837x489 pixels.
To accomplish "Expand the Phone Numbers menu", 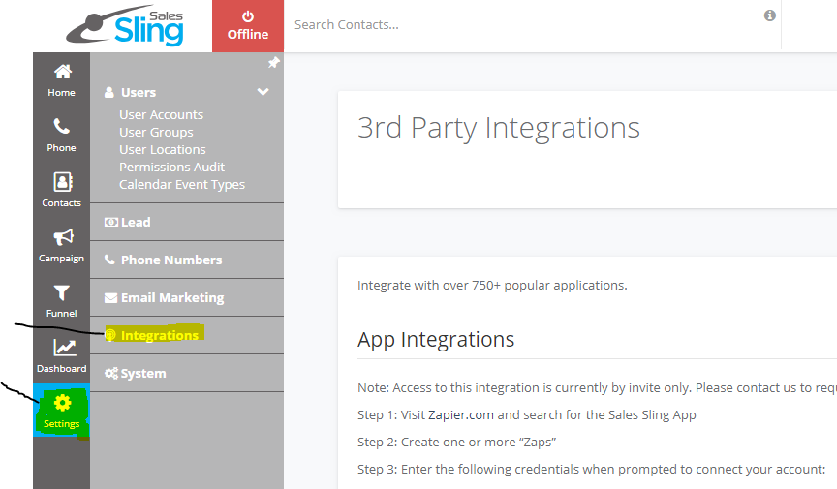I will pos(187,260).
